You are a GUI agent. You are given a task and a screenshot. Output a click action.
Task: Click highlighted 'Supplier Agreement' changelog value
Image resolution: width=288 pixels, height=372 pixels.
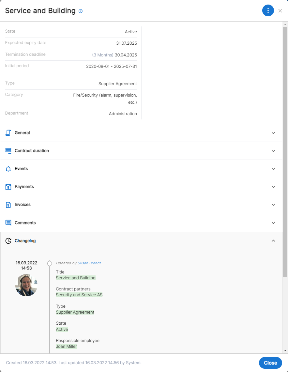coord(75,312)
